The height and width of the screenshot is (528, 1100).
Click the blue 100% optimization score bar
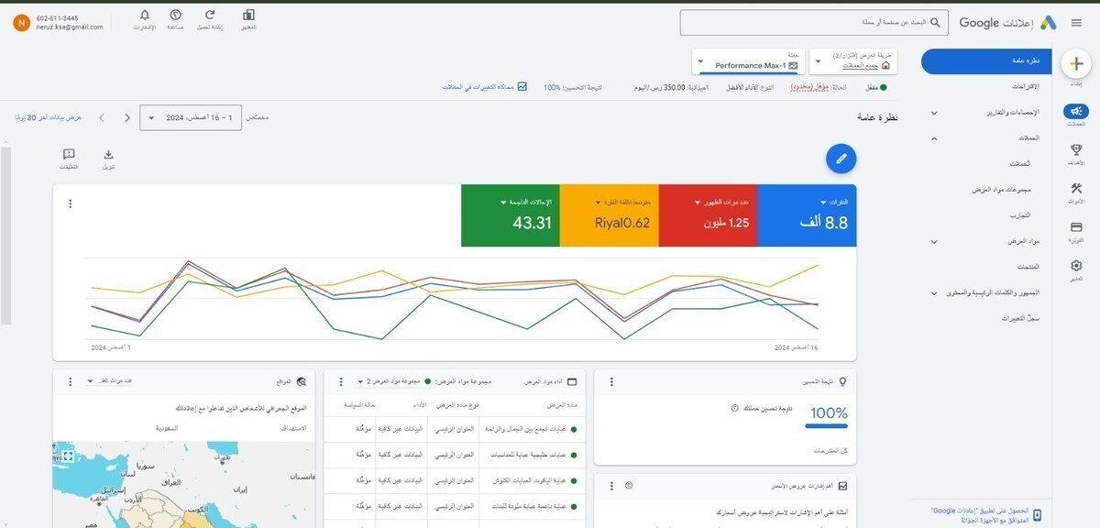click(x=826, y=423)
